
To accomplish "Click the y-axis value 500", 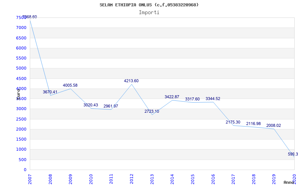I will tap(22, 160).
